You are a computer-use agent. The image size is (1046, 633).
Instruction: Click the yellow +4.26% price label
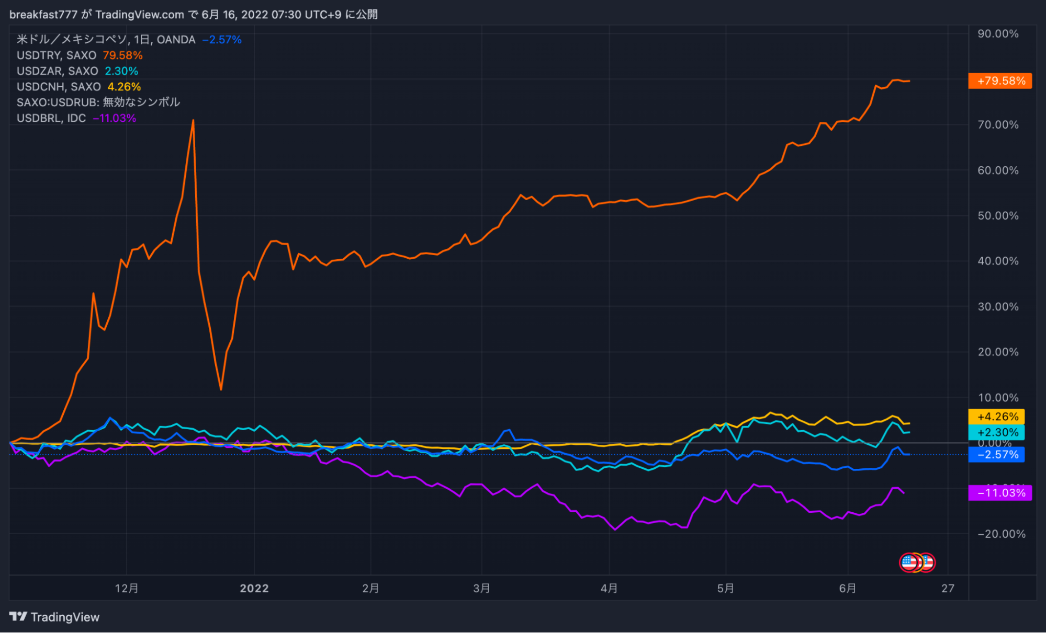pos(996,417)
